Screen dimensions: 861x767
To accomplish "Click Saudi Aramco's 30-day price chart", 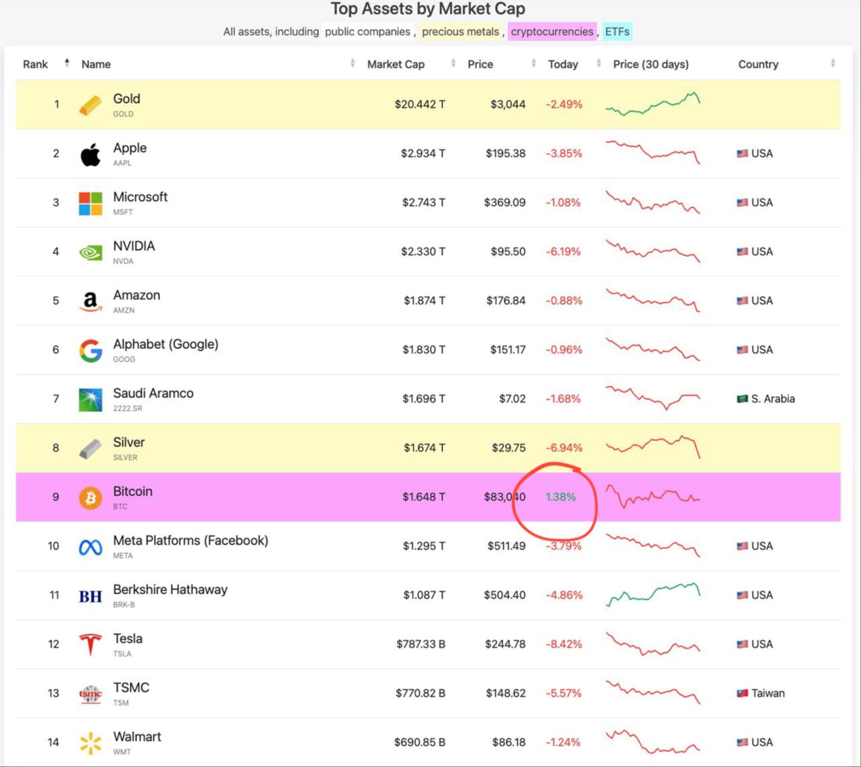I will tap(653, 398).
